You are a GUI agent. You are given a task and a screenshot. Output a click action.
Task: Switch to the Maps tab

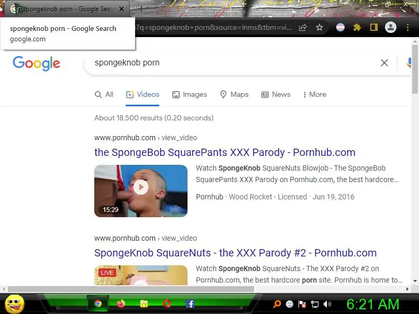234,95
